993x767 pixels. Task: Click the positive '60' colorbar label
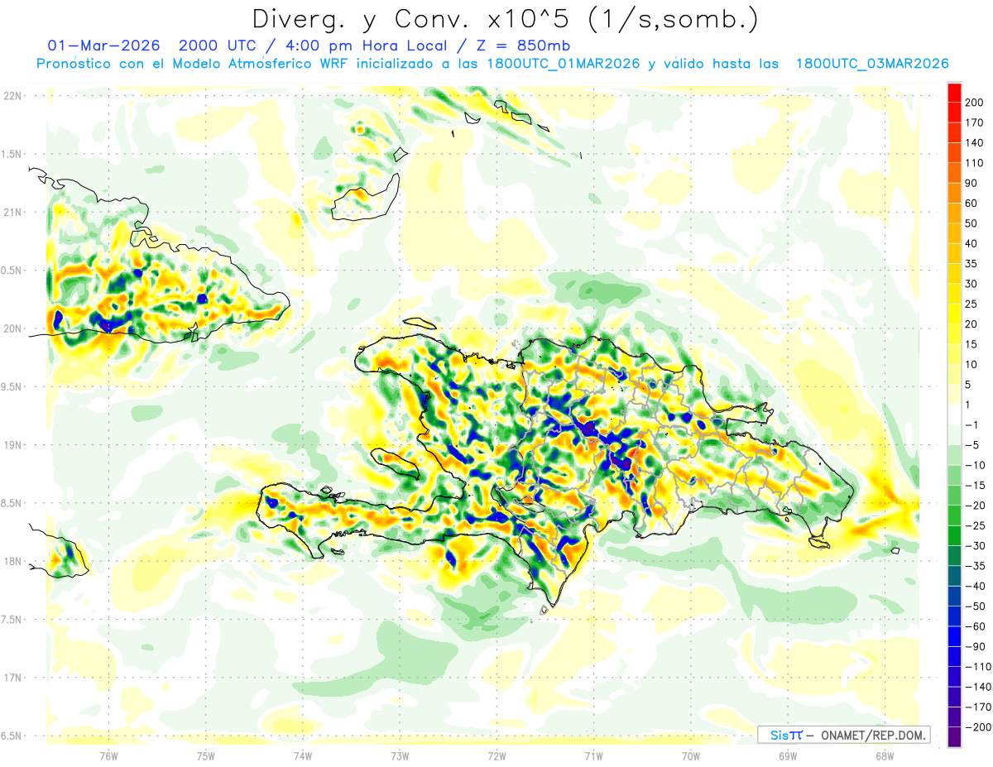[971, 204]
